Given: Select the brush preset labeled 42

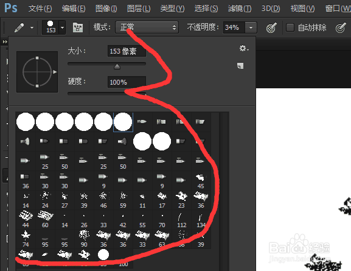Looking at the screenshot, I should 123,219.
